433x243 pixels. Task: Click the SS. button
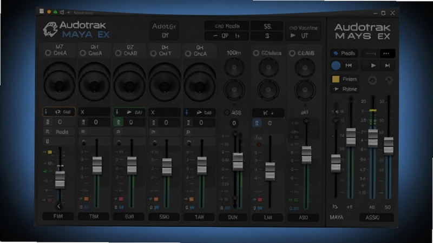pos(267,26)
